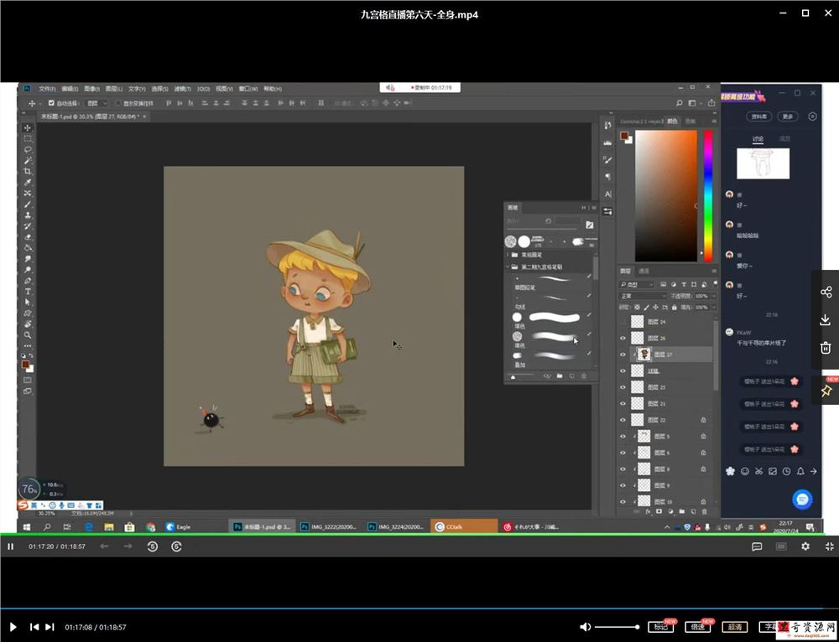Image resolution: width=839 pixels, height=642 pixels.
Task: Open brush settings toggle in Brushes panel
Action: pyautogui.click(x=589, y=225)
